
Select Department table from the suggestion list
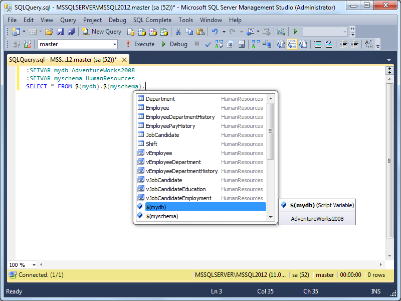202,99
